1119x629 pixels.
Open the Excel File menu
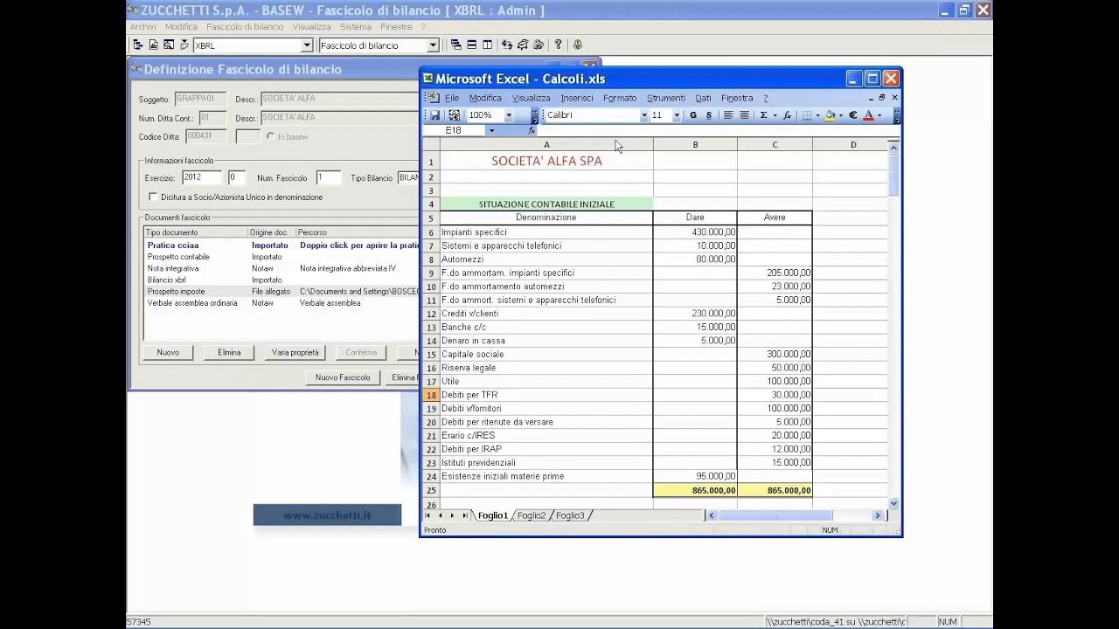[452, 98]
